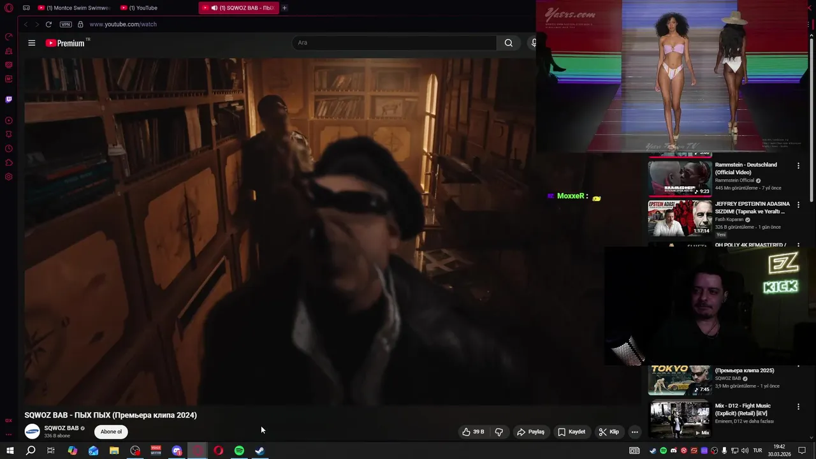Screen dimensions: 816x459
Task: Start voice search with microphone icon
Action: pyautogui.click(x=534, y=43)
